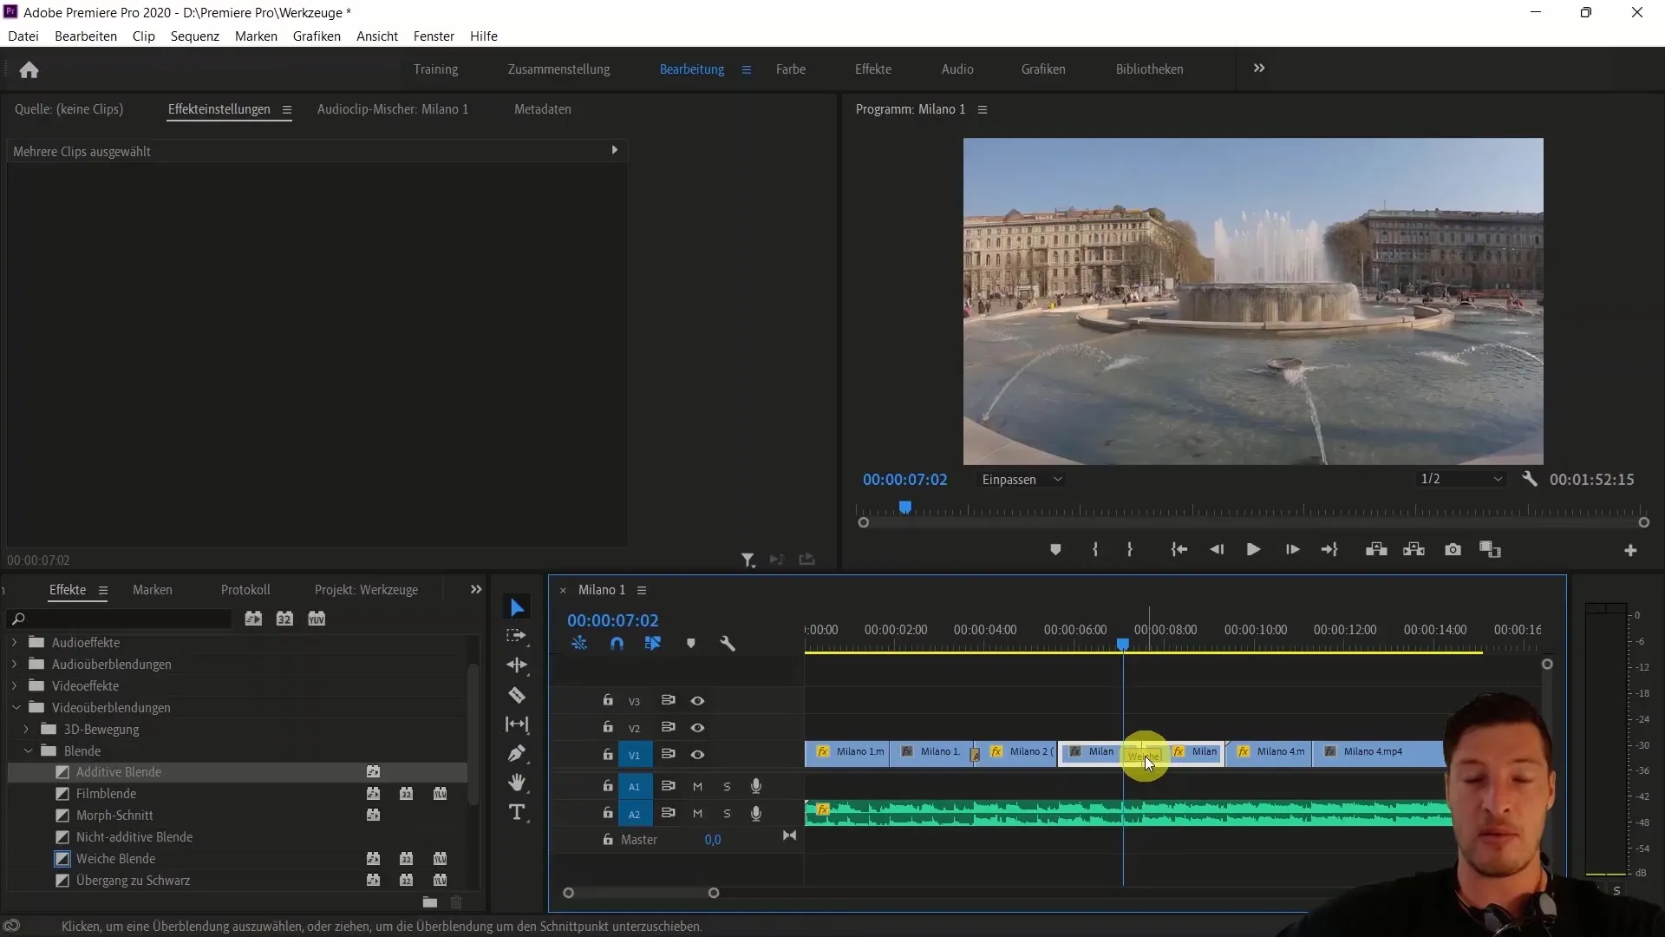Click the Lift button

[x=1376, y=550]
